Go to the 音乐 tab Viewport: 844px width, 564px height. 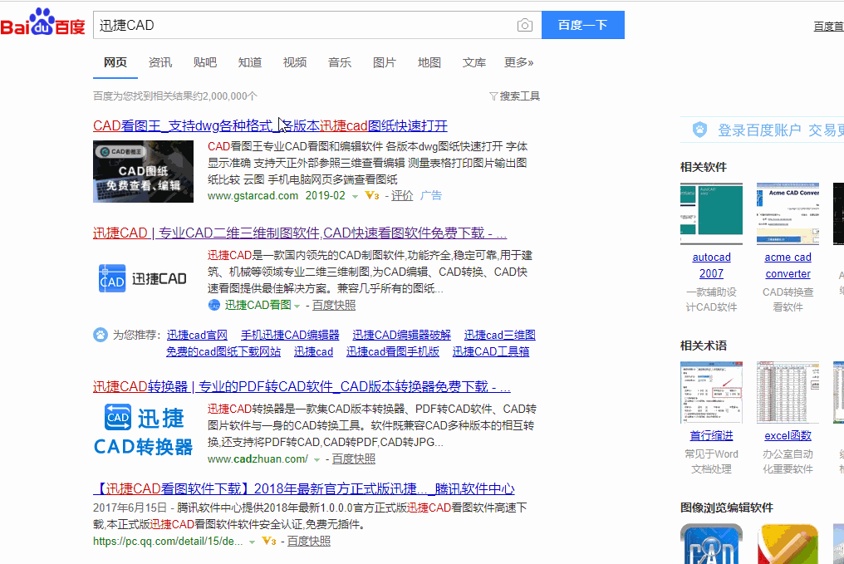(x=340, y=62)
